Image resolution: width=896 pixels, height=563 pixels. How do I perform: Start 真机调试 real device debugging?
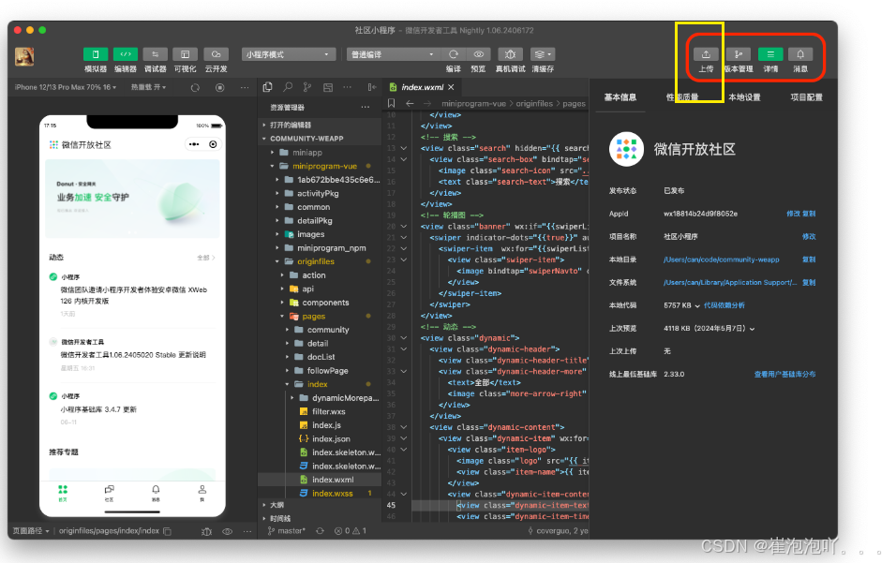tap(510, 54)
